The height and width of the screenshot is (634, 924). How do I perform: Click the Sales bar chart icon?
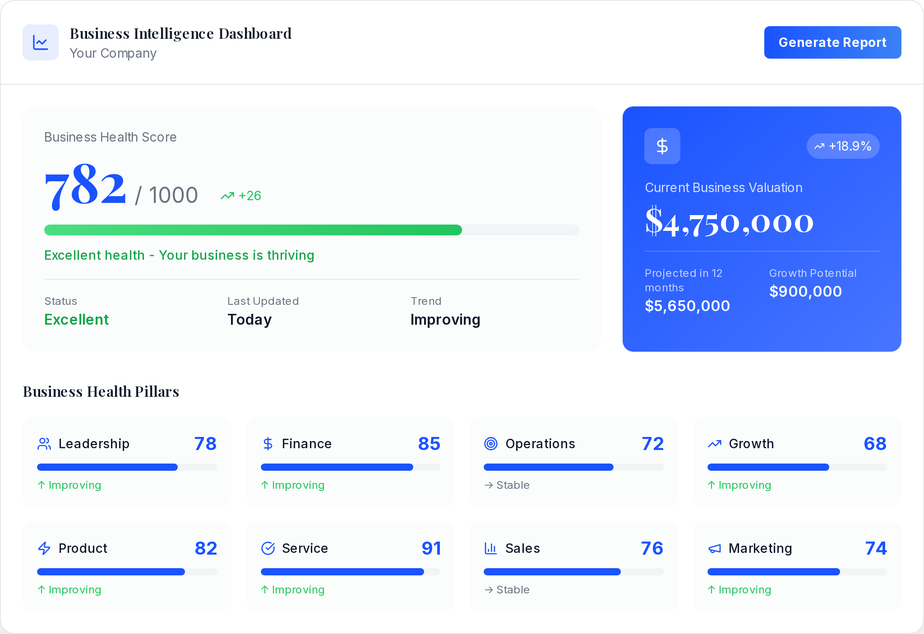tap(490, 548)
